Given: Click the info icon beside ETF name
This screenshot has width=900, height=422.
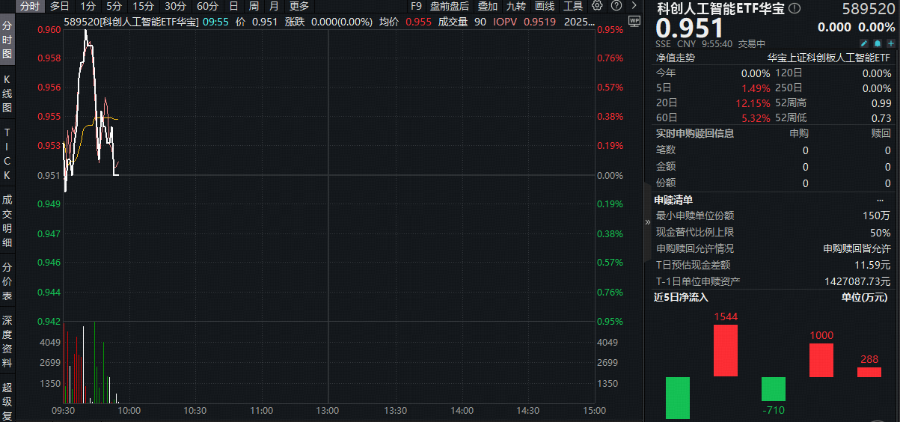Looking at the screenshot, I should 794,9.
